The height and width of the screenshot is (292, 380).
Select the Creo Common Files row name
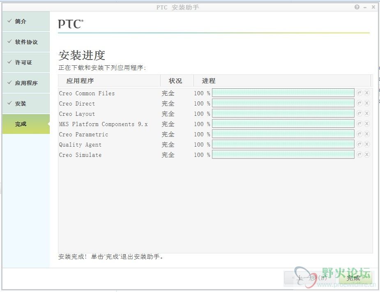[x=87, y=93]
